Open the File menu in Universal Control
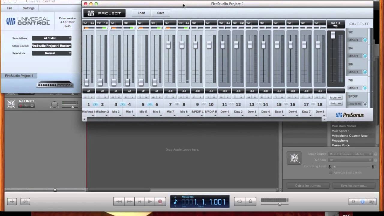Image resolution: width=384 pixels, height=216 pixels. 10,8
